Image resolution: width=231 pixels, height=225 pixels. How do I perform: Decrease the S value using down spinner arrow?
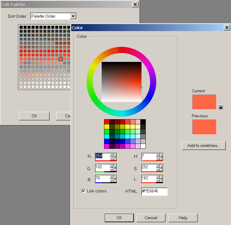[x=158, y=170]
